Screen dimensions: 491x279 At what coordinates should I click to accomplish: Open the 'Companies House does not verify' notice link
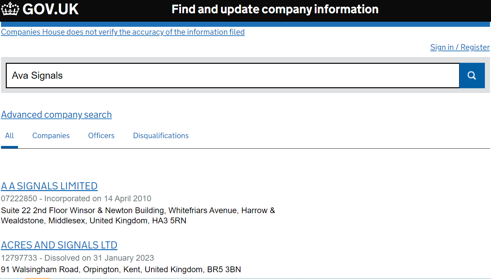click(123, 32)
